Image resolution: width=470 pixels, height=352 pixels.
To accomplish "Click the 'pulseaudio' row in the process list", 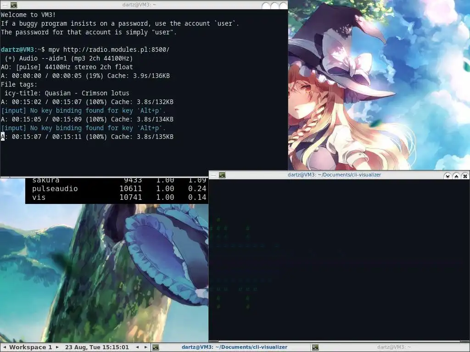I will pyautogui.click(x=119, y=188).
